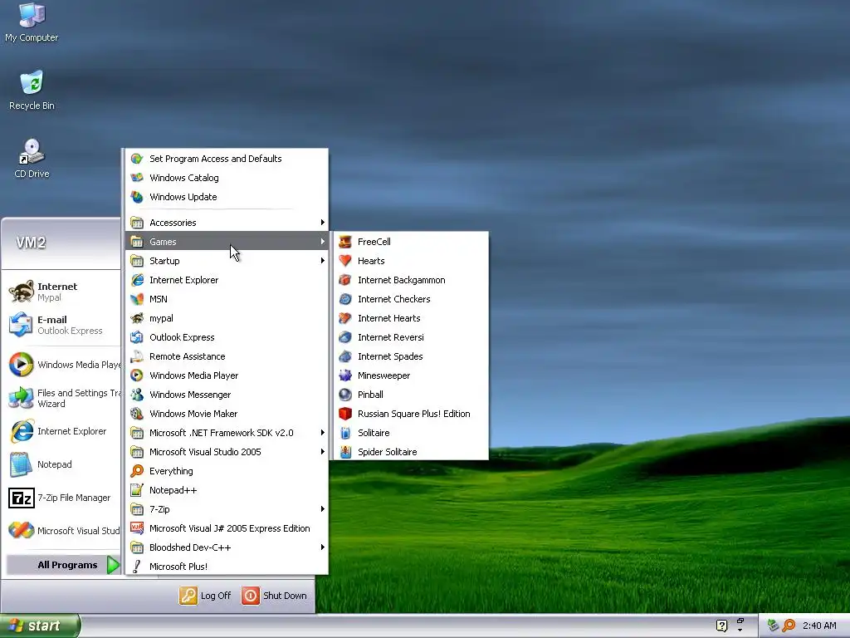Expand the Bloodshed Dev-C++ folder
850x638 pixels.
point(227,547)
